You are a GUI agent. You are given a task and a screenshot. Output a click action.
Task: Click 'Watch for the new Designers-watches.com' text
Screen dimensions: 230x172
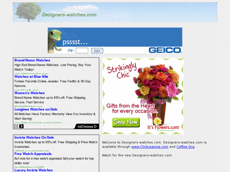tap(137, 155)
